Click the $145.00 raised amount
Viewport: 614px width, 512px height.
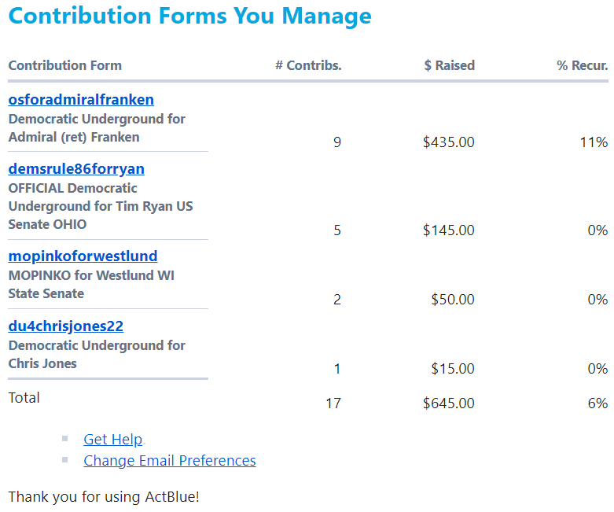pos(449,230)
